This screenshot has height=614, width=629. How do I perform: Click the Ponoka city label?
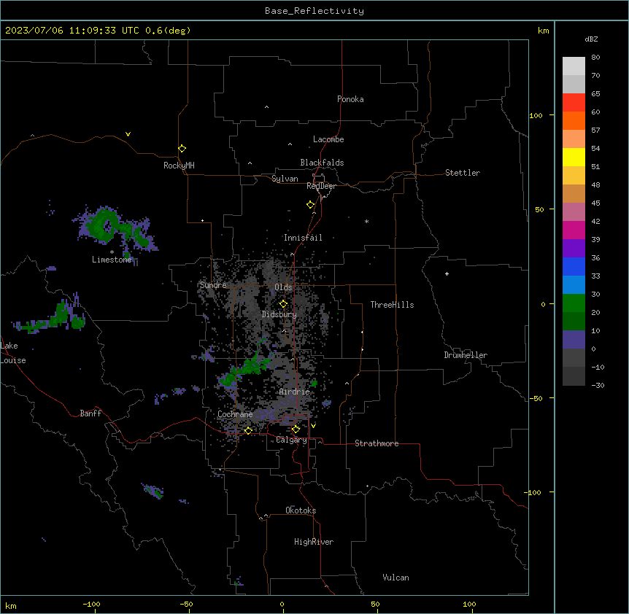coord(350,99)
